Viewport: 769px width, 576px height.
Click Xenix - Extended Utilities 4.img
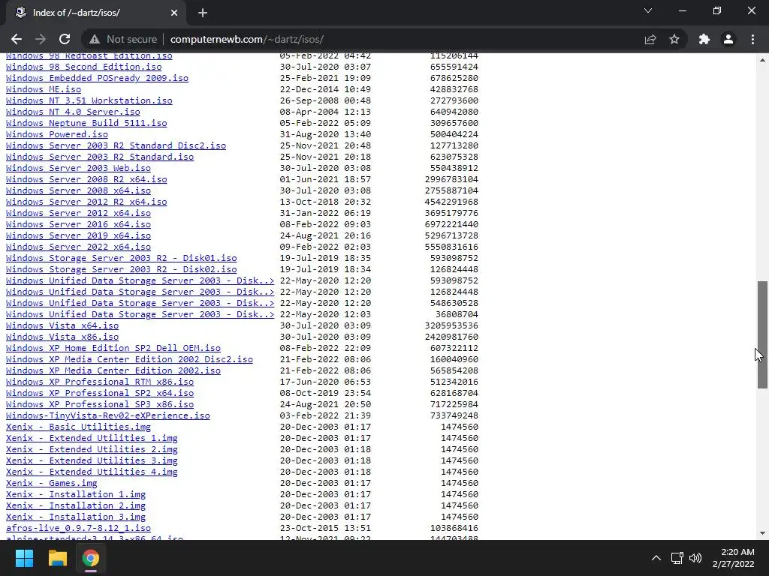pos(92,472)
